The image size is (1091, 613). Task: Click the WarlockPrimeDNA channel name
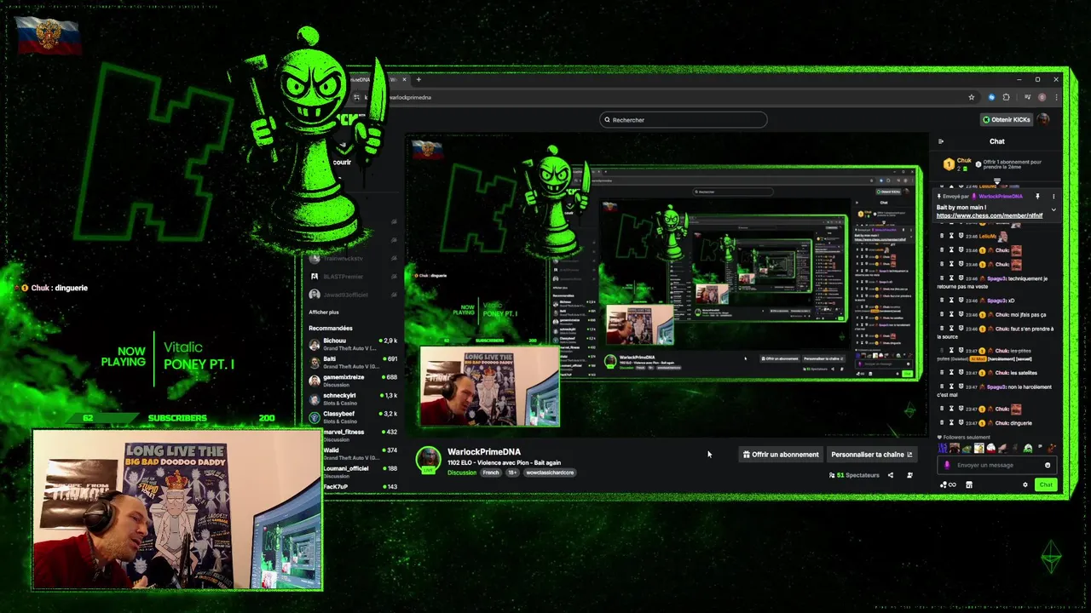point(484,452)
